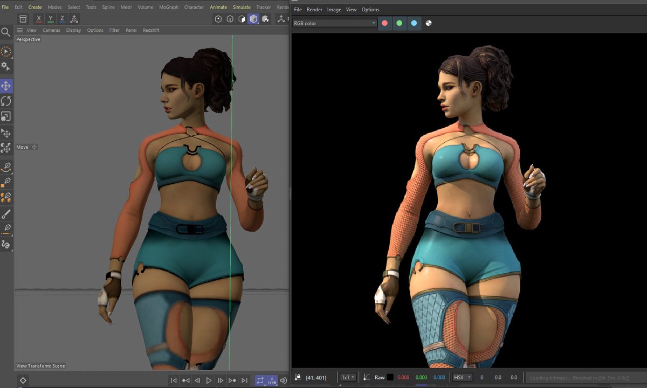Click the coordinate system axis icon

74,19
